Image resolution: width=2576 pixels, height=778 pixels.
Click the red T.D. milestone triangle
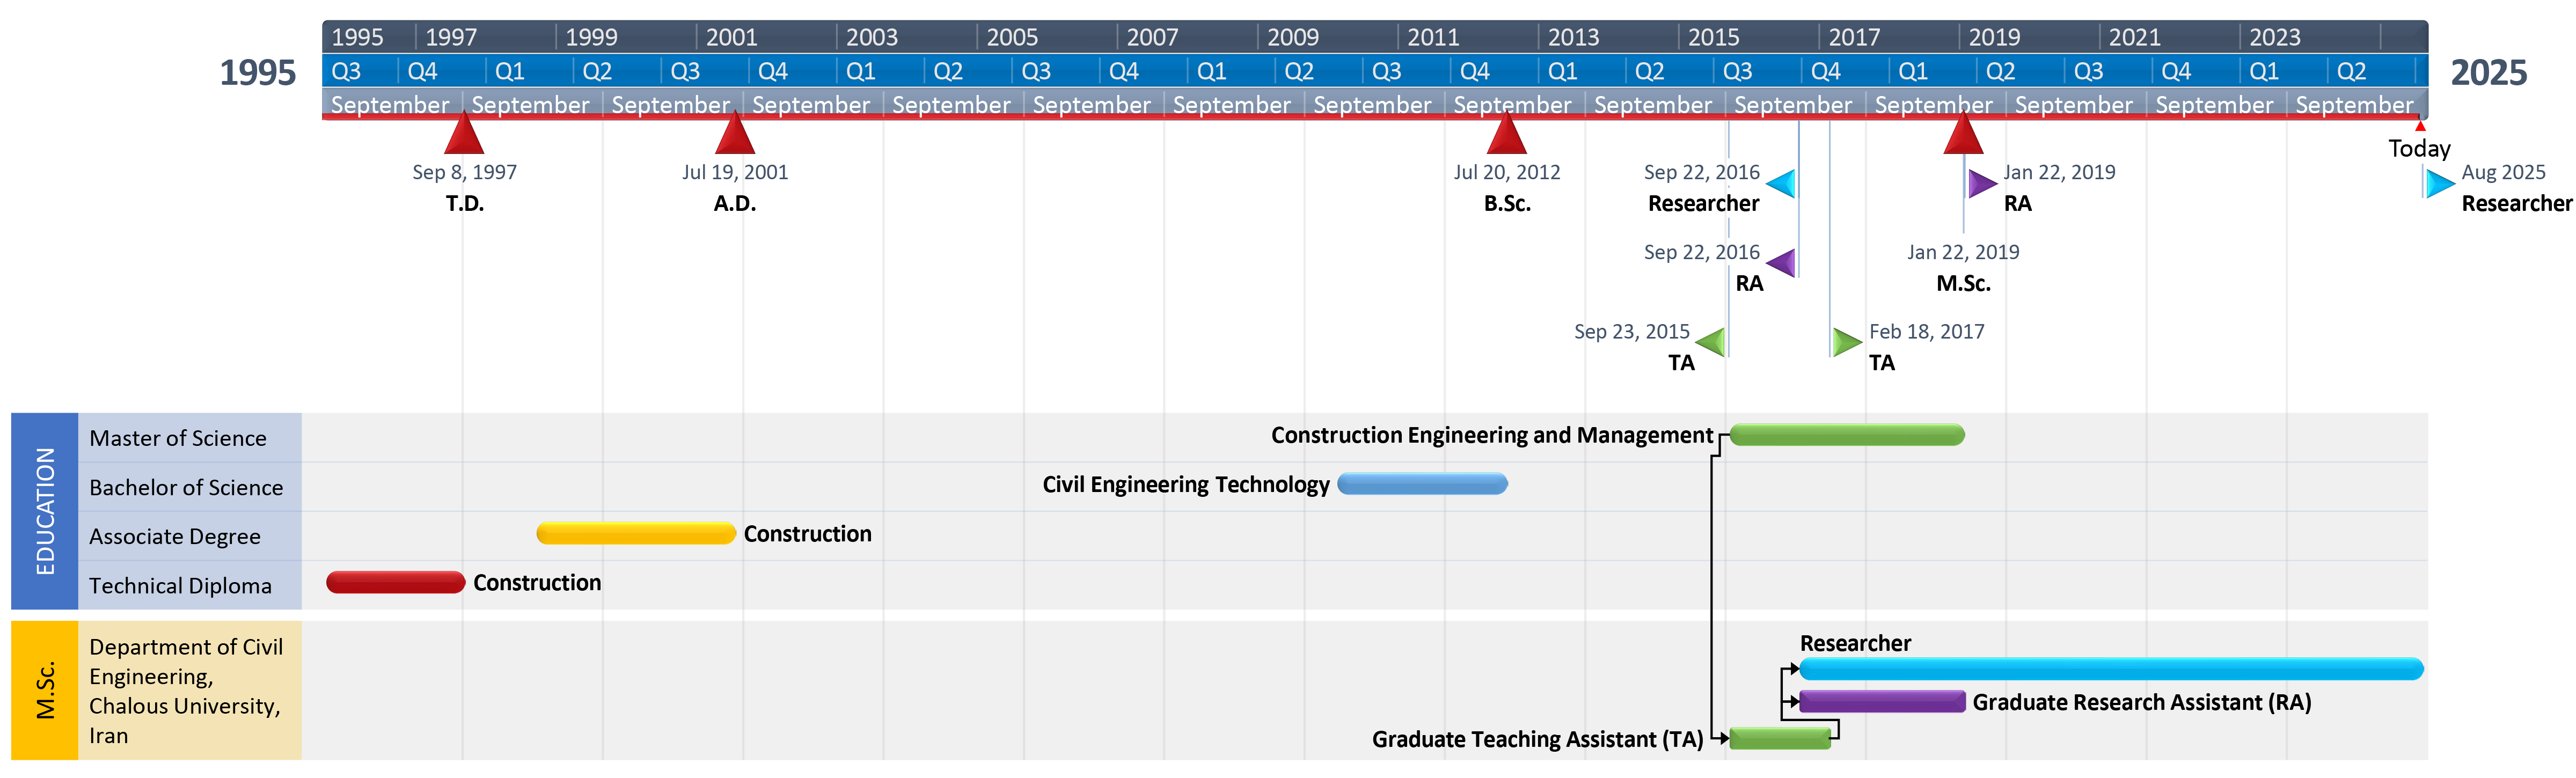(x=464, y=135)
